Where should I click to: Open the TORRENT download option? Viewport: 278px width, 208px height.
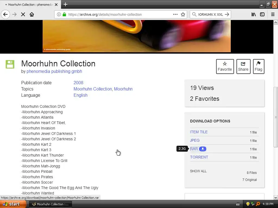pyautogui.click(x=199, y=157)
